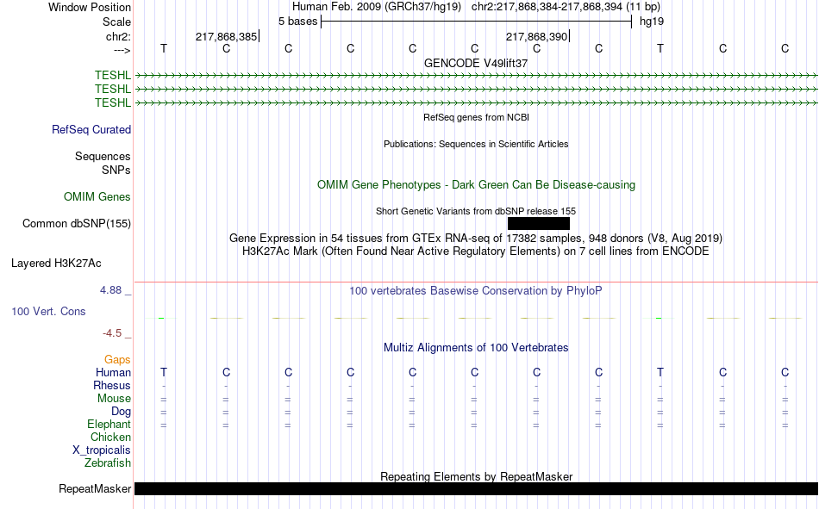The width and height of the screenshot is (819, 509).
Task: Click the 217,868,390 coordinate marker
Action: point(537,36)
